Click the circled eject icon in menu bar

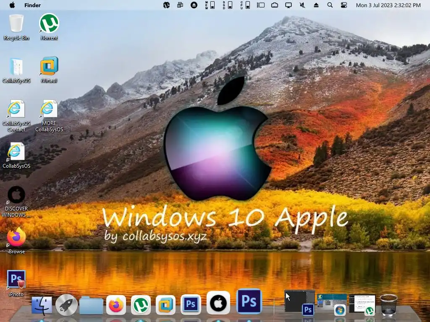click(x=194, y=5)
